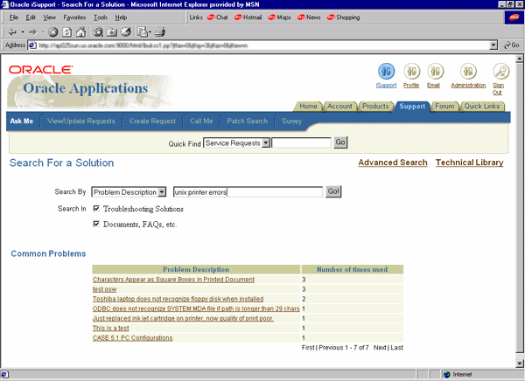The width and height of the screenshot is (525, 381).
Task: Open the Favorites menu
Action: coord(74,17)
